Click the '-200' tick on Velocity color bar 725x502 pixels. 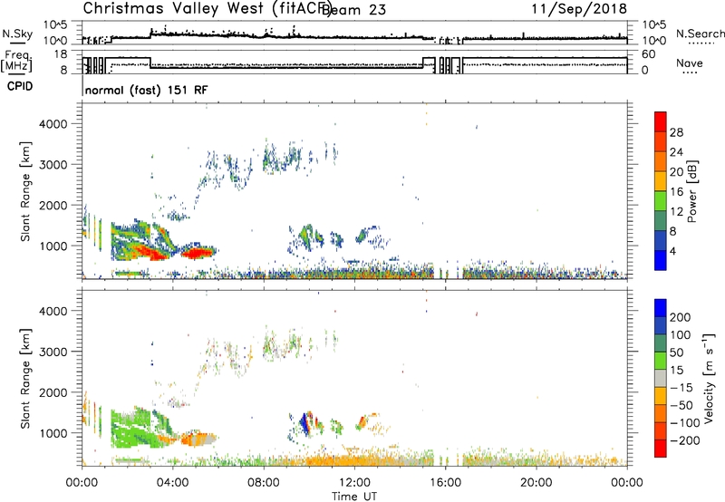point(685,441)
